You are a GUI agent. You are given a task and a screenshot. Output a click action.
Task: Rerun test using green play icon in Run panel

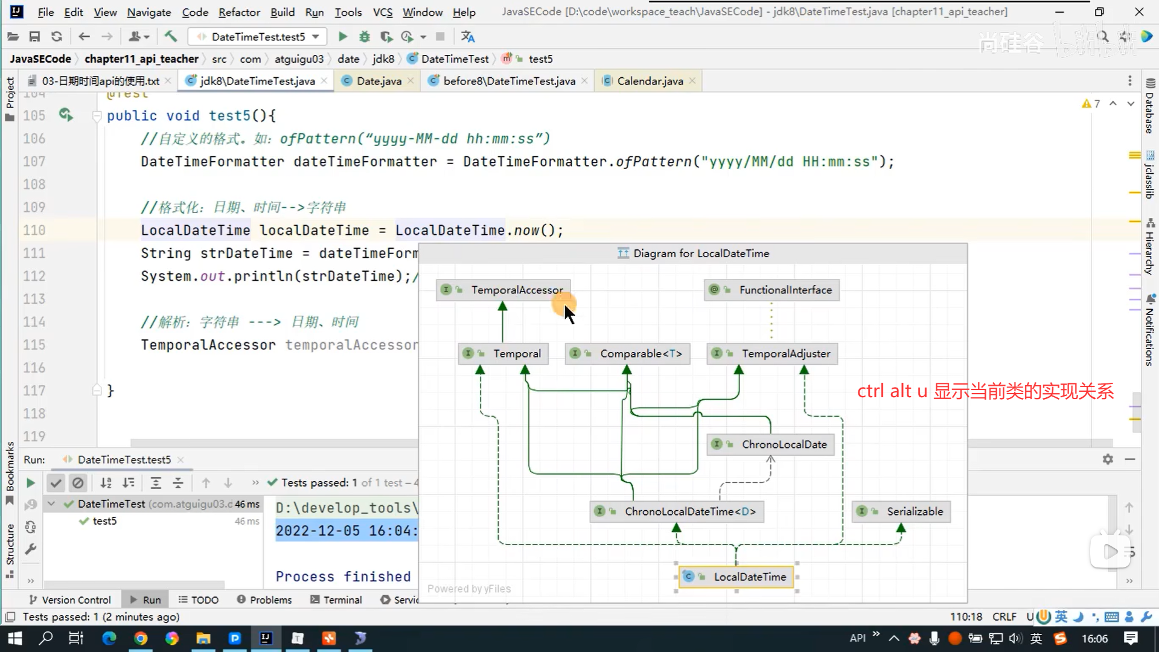click(30, 483)
